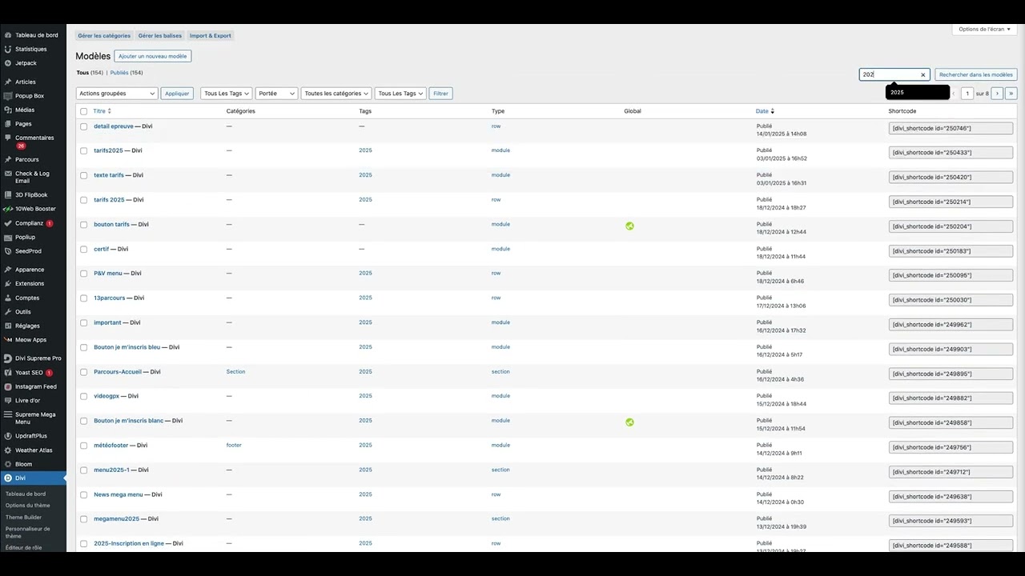Check the certif row checkbox

pos(83,249)
